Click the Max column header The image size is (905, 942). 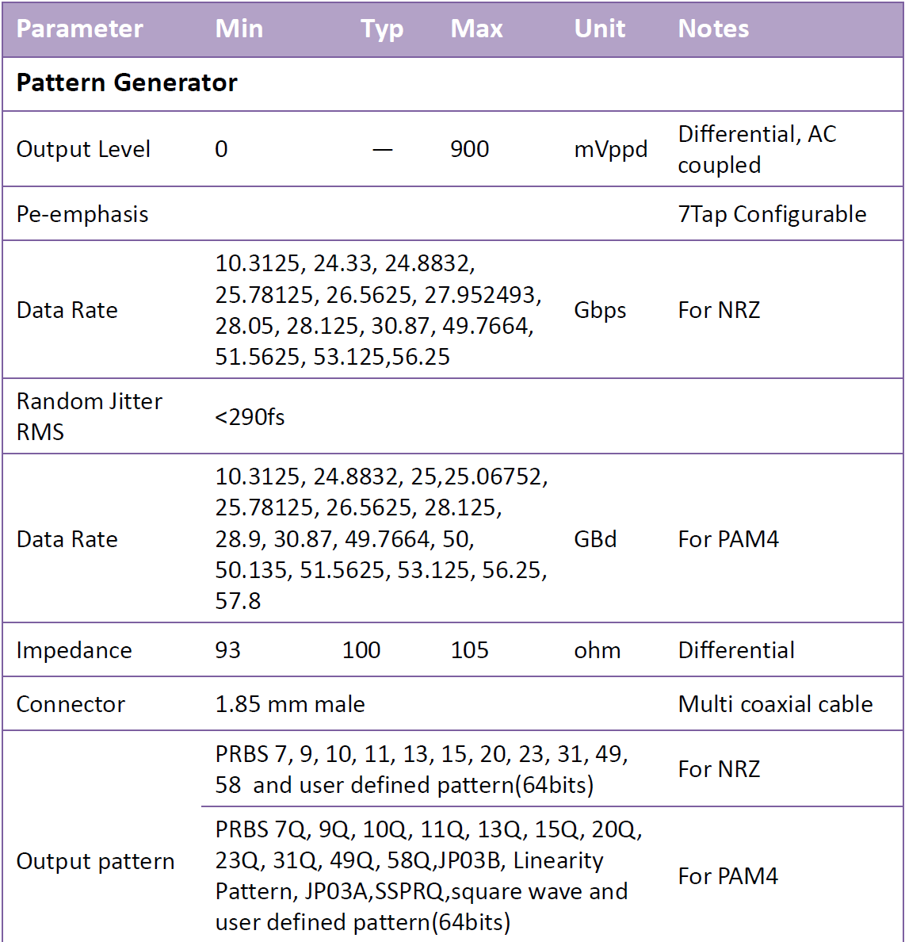(x=476, y=29)
